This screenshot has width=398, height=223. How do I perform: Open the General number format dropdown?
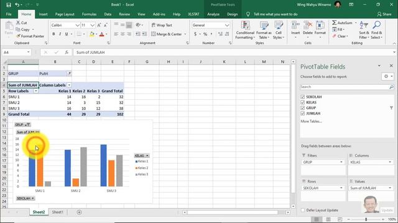pos(227,25)
